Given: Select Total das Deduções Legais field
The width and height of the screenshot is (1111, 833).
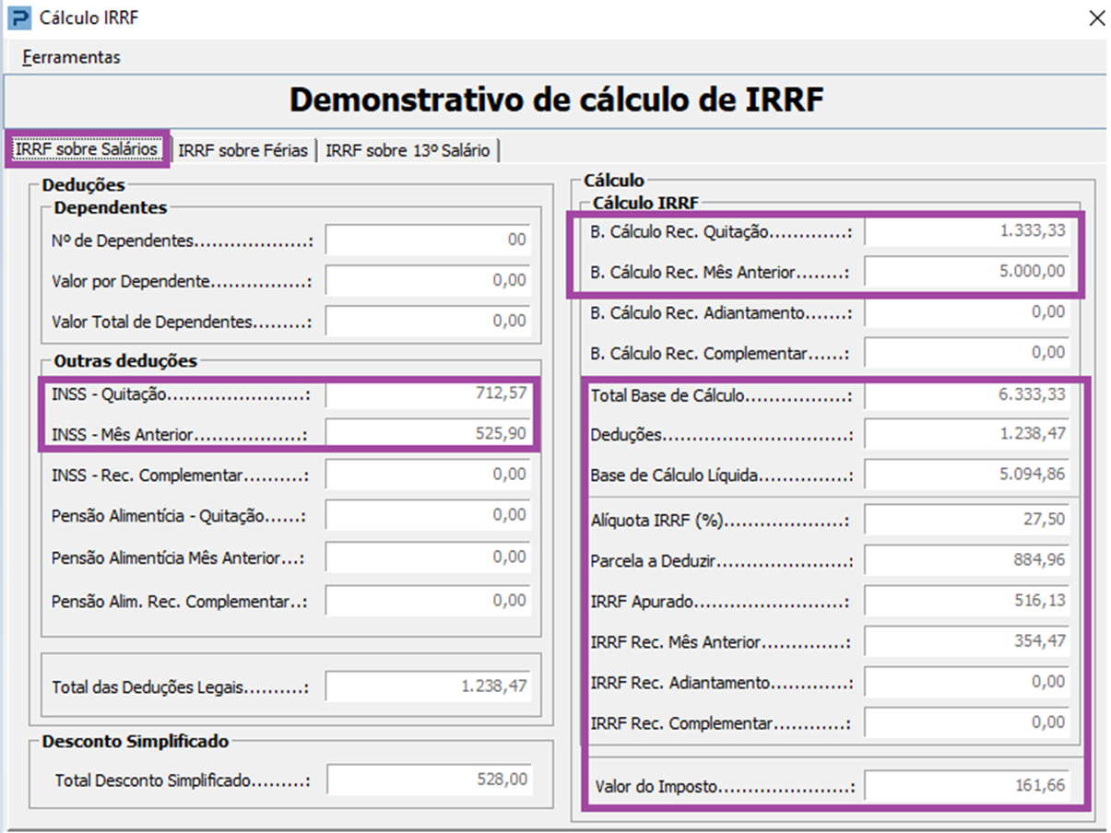Looking at the screenshot, I should [430, 687].
